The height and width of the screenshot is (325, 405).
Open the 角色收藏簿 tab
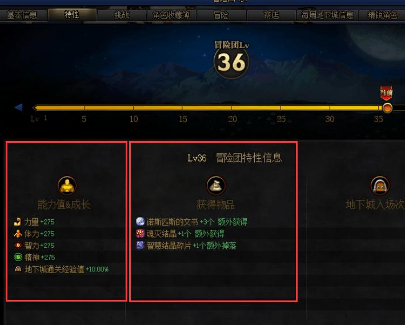click(171, 15)
